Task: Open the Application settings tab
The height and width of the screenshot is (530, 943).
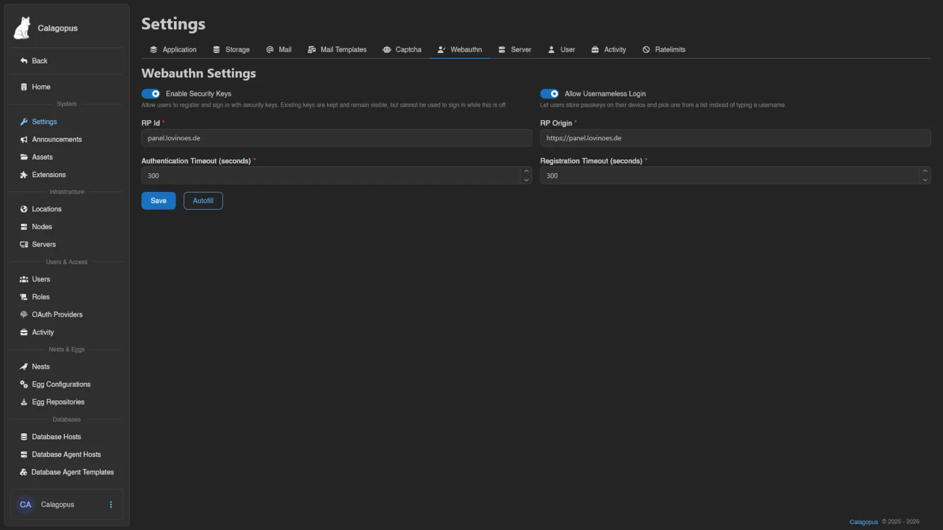Action: pos(173,49)
